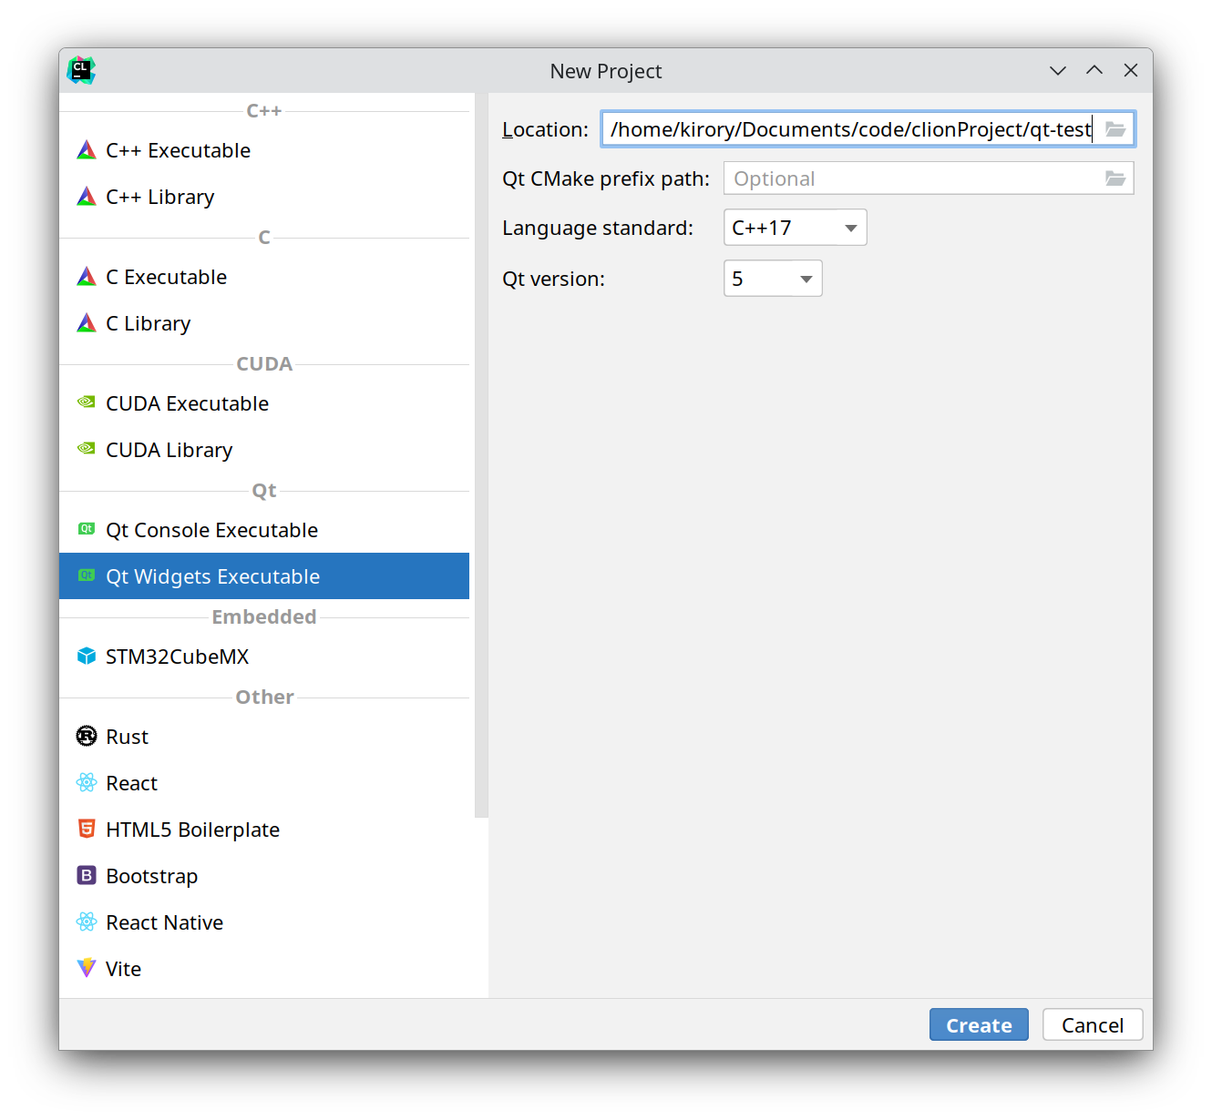Click the Rust gear logo icon
The width and height of the screenshot is (1212, 1120).
(87, 737)
